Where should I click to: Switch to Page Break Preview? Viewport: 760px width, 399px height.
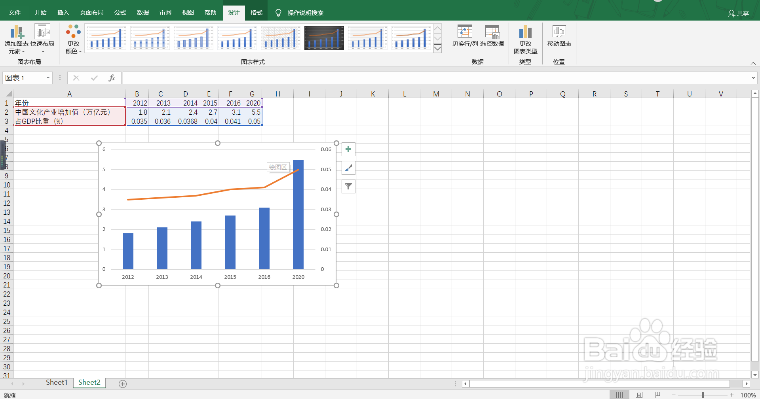tap(659, 395)
